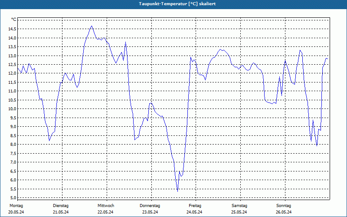Select the Dienstag day label
Image resolution: width=347 pixels, height=217 pixels.
61,206
